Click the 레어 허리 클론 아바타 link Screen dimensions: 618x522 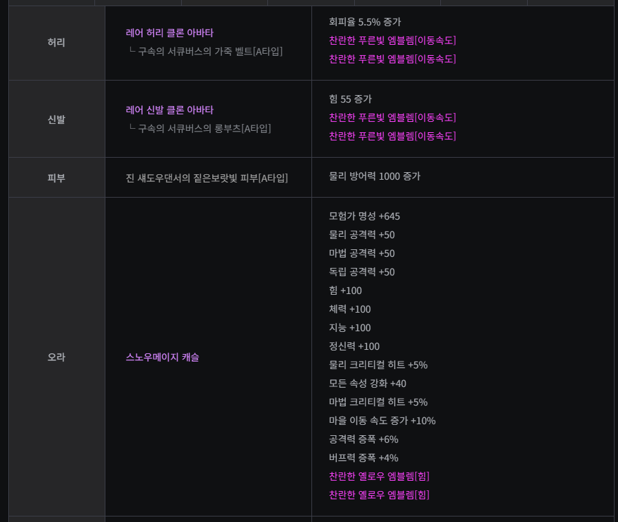coord(169,33)
